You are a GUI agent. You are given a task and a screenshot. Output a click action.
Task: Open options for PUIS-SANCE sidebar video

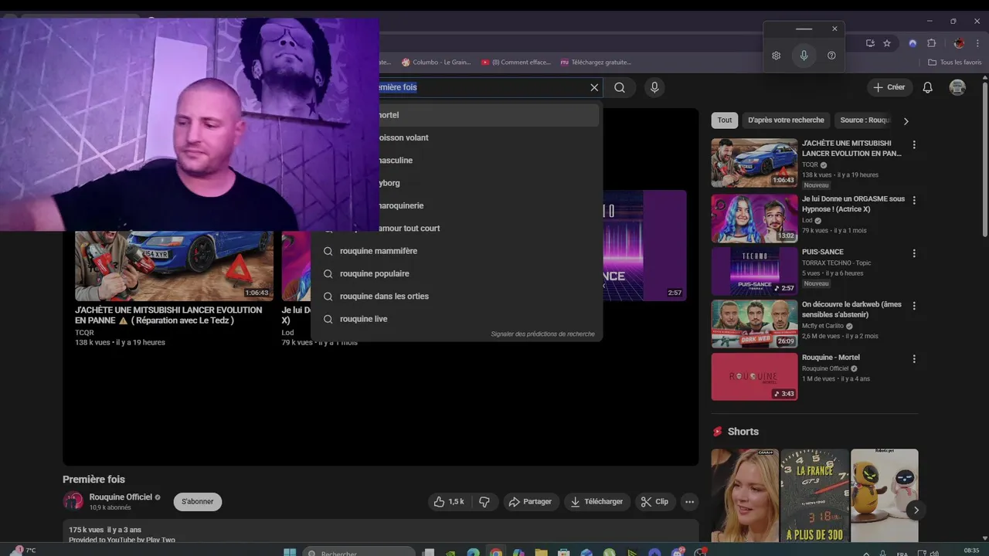[914, 253]
